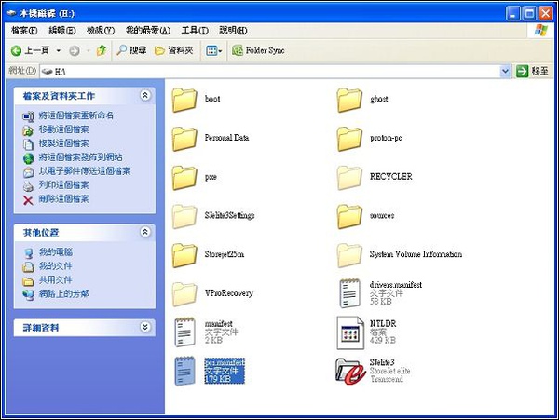
Task: Open the 工具(T) menu
Action: point(195,30)
